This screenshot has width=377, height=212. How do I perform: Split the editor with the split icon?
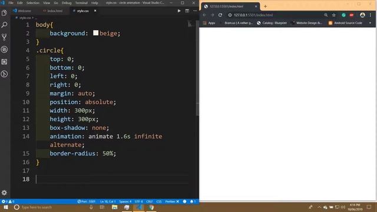point(187,11)
